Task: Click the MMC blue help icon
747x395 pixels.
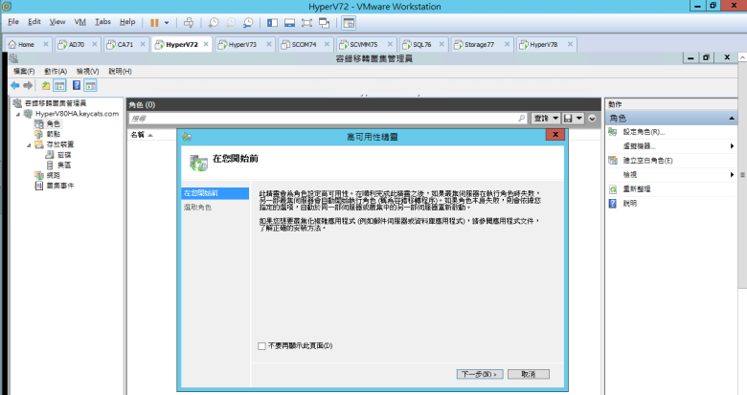Action: [x=77, y=85]
